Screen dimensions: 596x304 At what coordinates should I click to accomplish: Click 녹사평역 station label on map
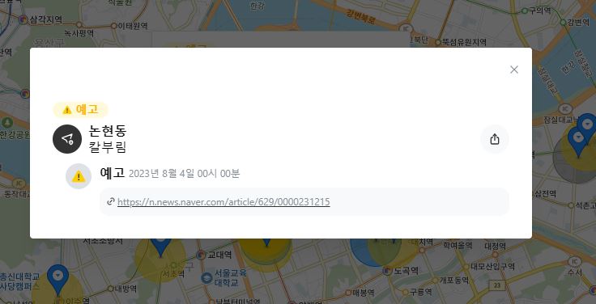tap(79, 33)
